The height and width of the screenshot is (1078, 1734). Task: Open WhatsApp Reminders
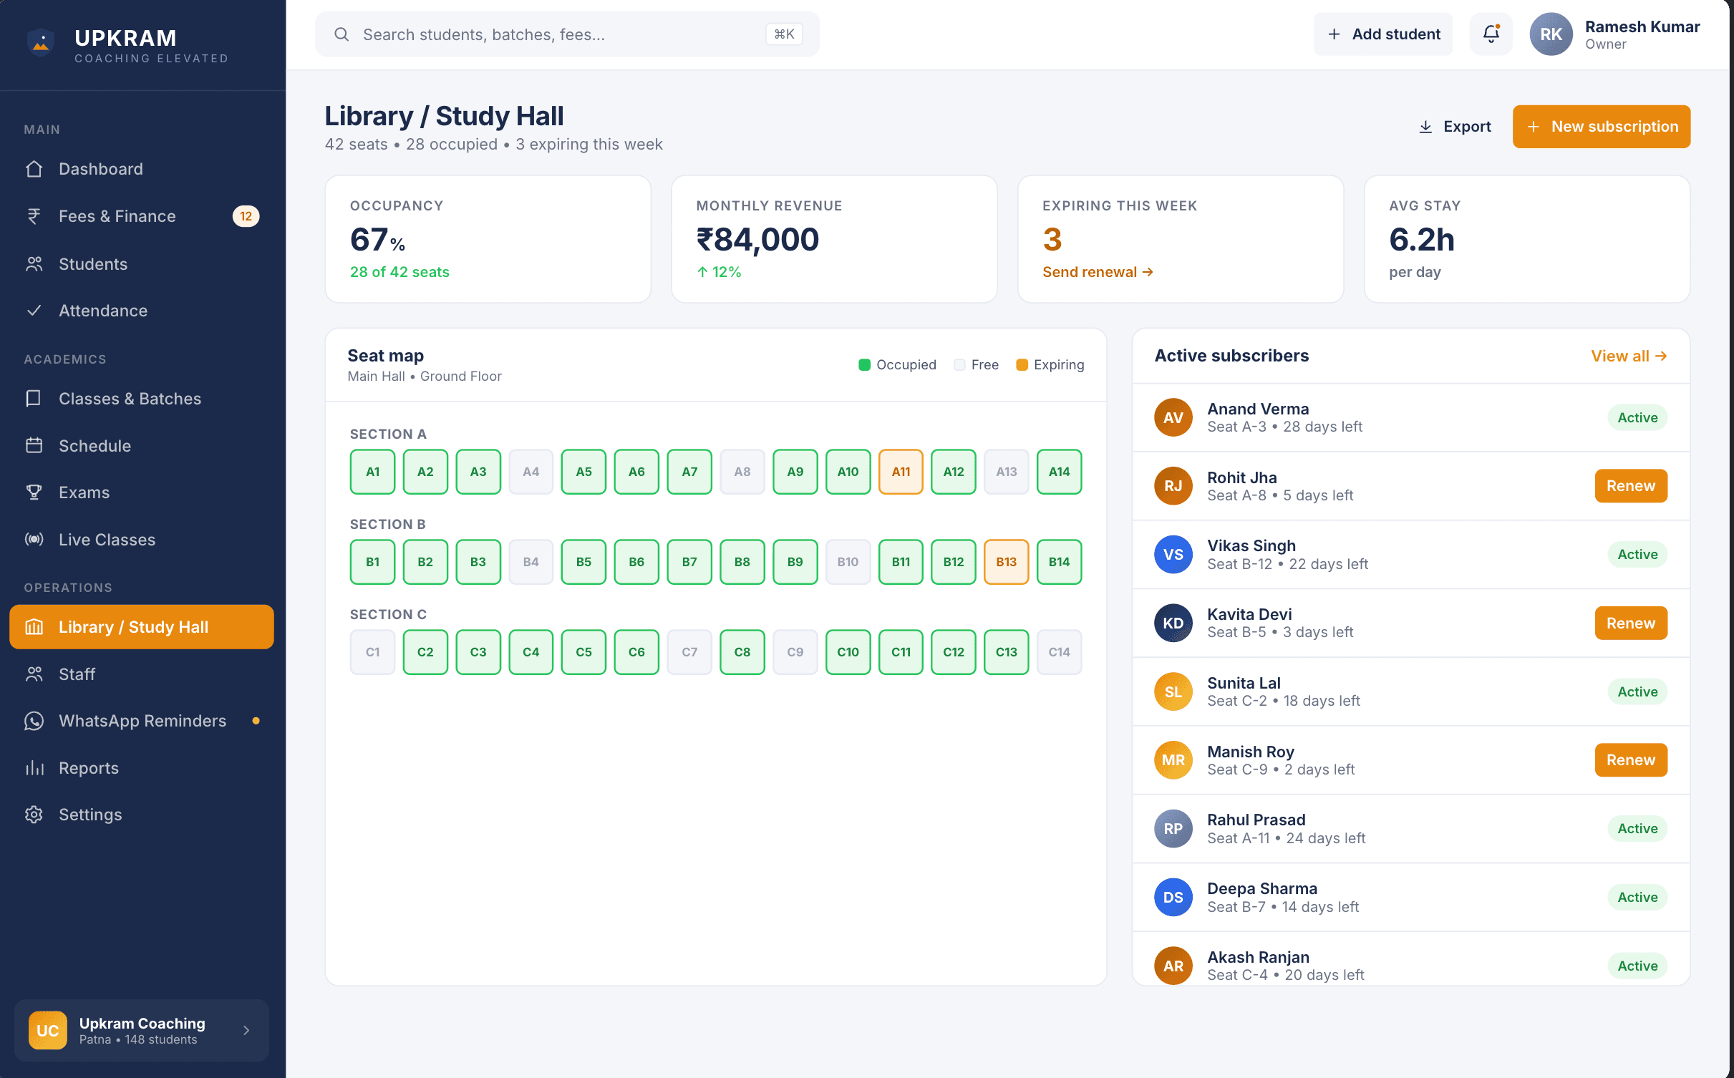(141, 721)
